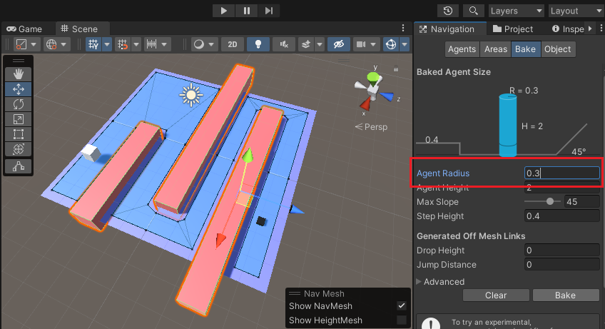Toggle scene lighting lightbulb button
Screen dimensions: 605x329
(x=258, y=44)
